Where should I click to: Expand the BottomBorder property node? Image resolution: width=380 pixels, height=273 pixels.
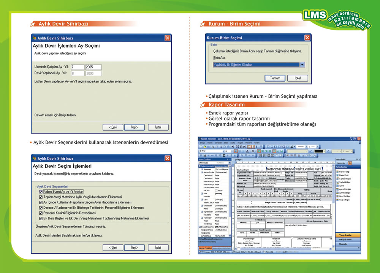tap(202, 172)
